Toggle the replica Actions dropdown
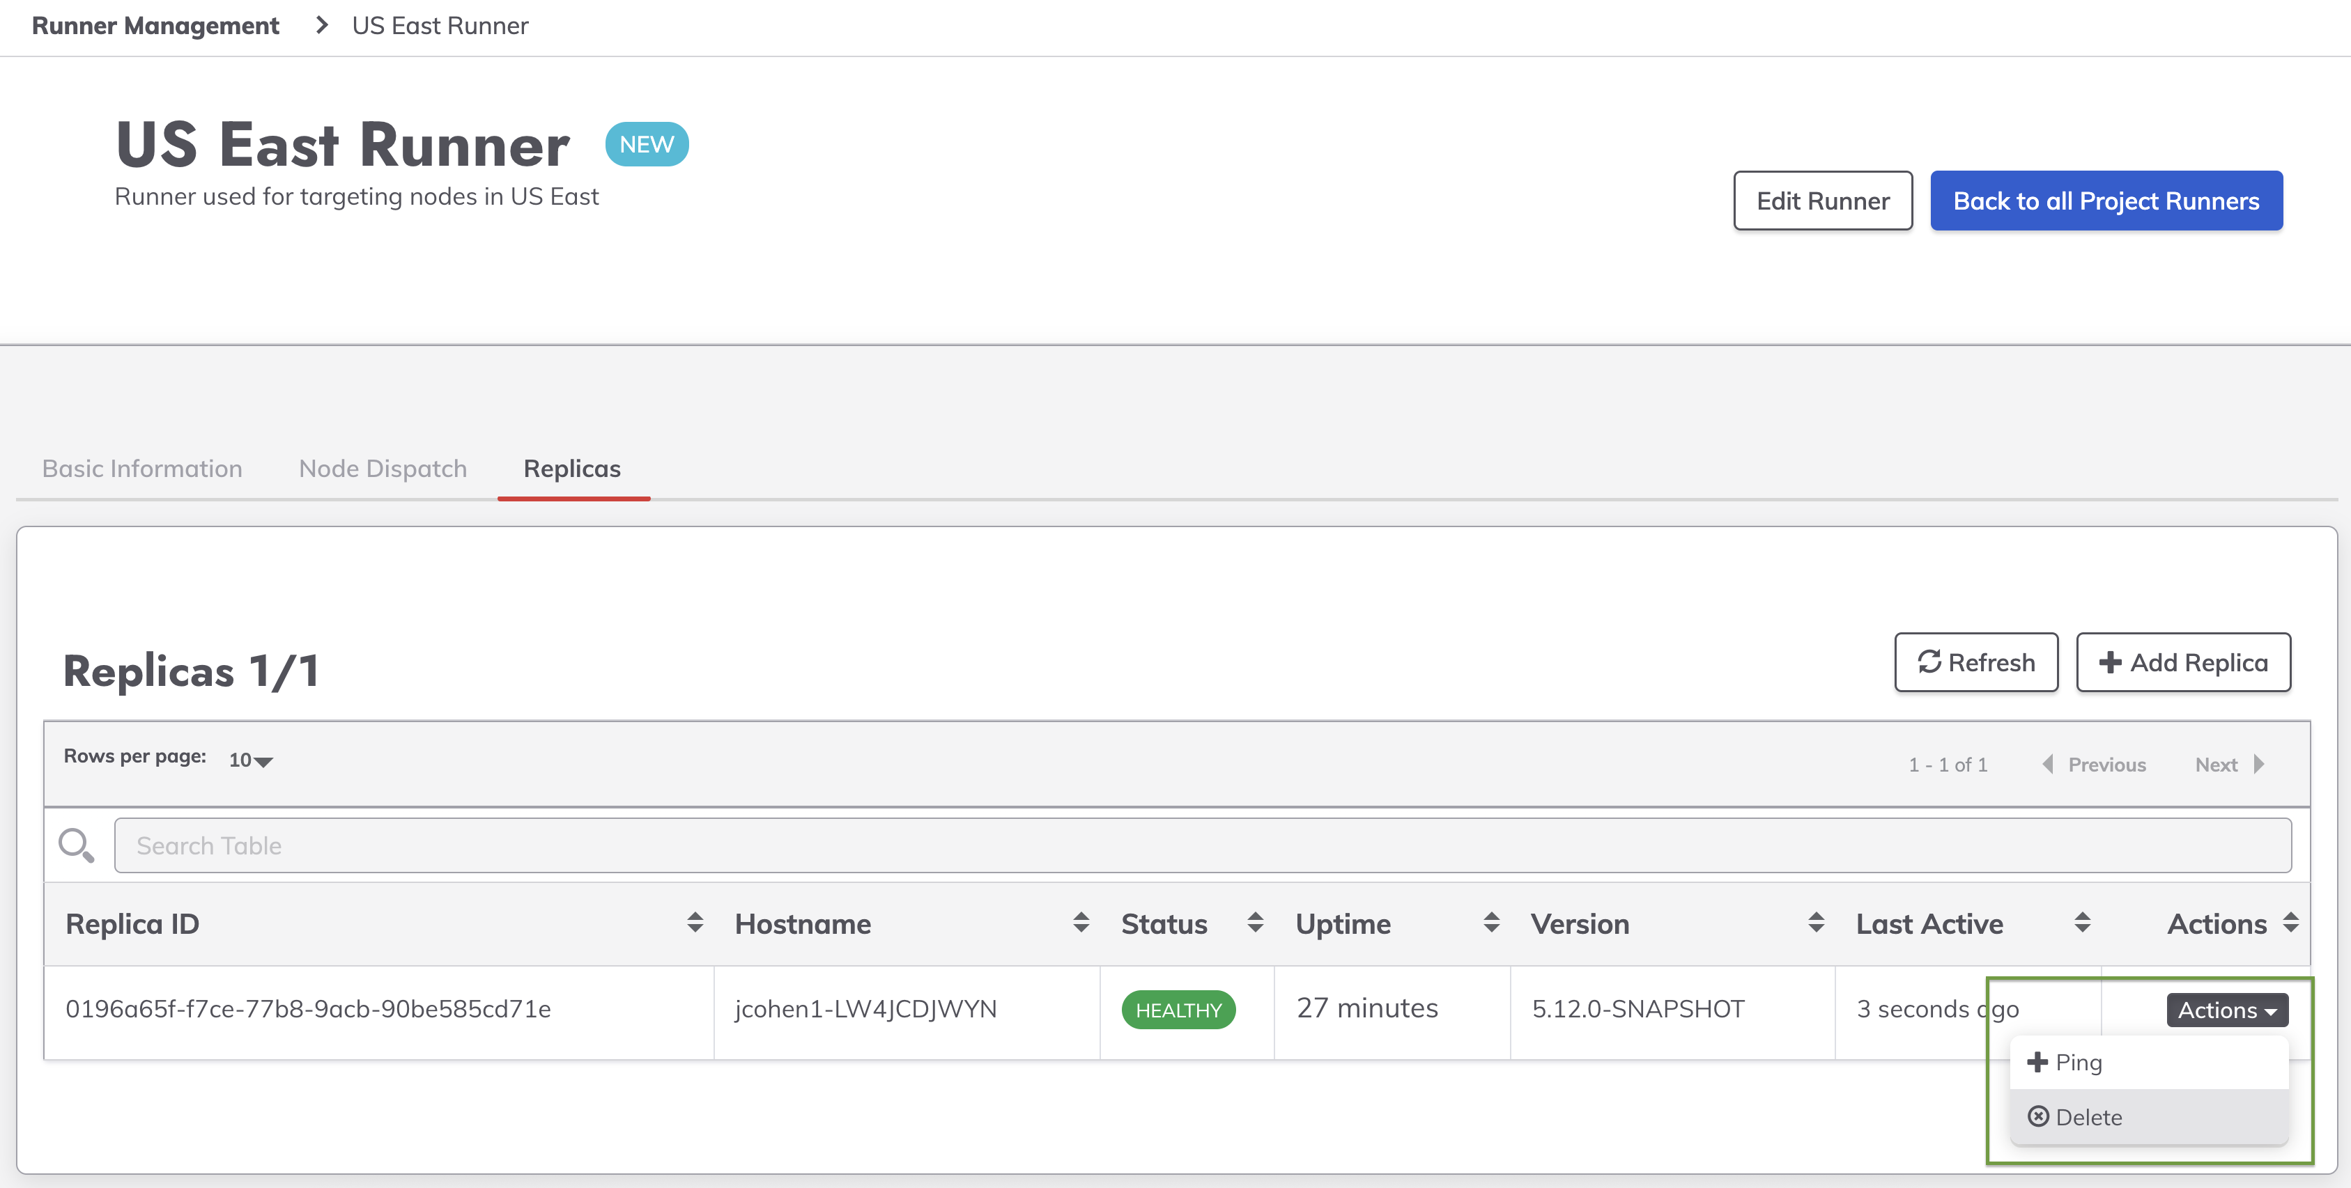This screenshot has height=1188, width=2351. tap(2226, 1010)
